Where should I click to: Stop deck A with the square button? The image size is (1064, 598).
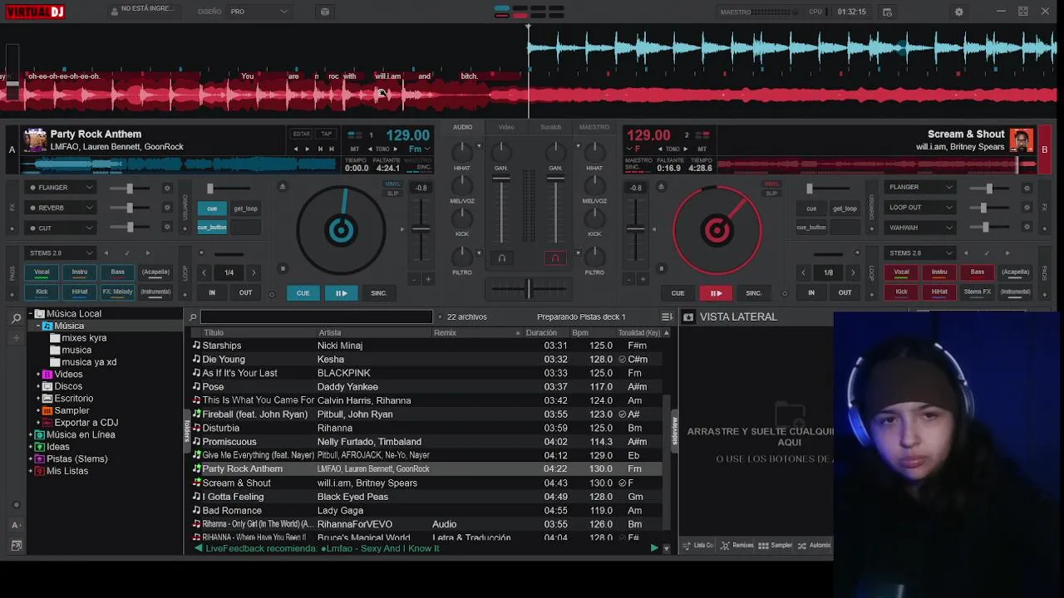click(283, 268)
